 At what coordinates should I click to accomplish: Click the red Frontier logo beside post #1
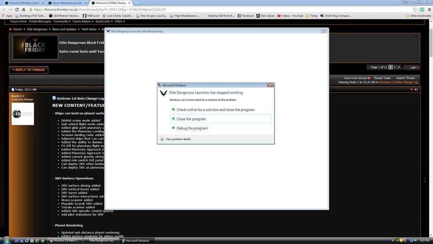[x=411, y=89]
